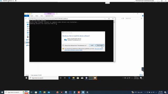Open Mail on host taskbar
This screenshot has width=168, height=94.
49,92
